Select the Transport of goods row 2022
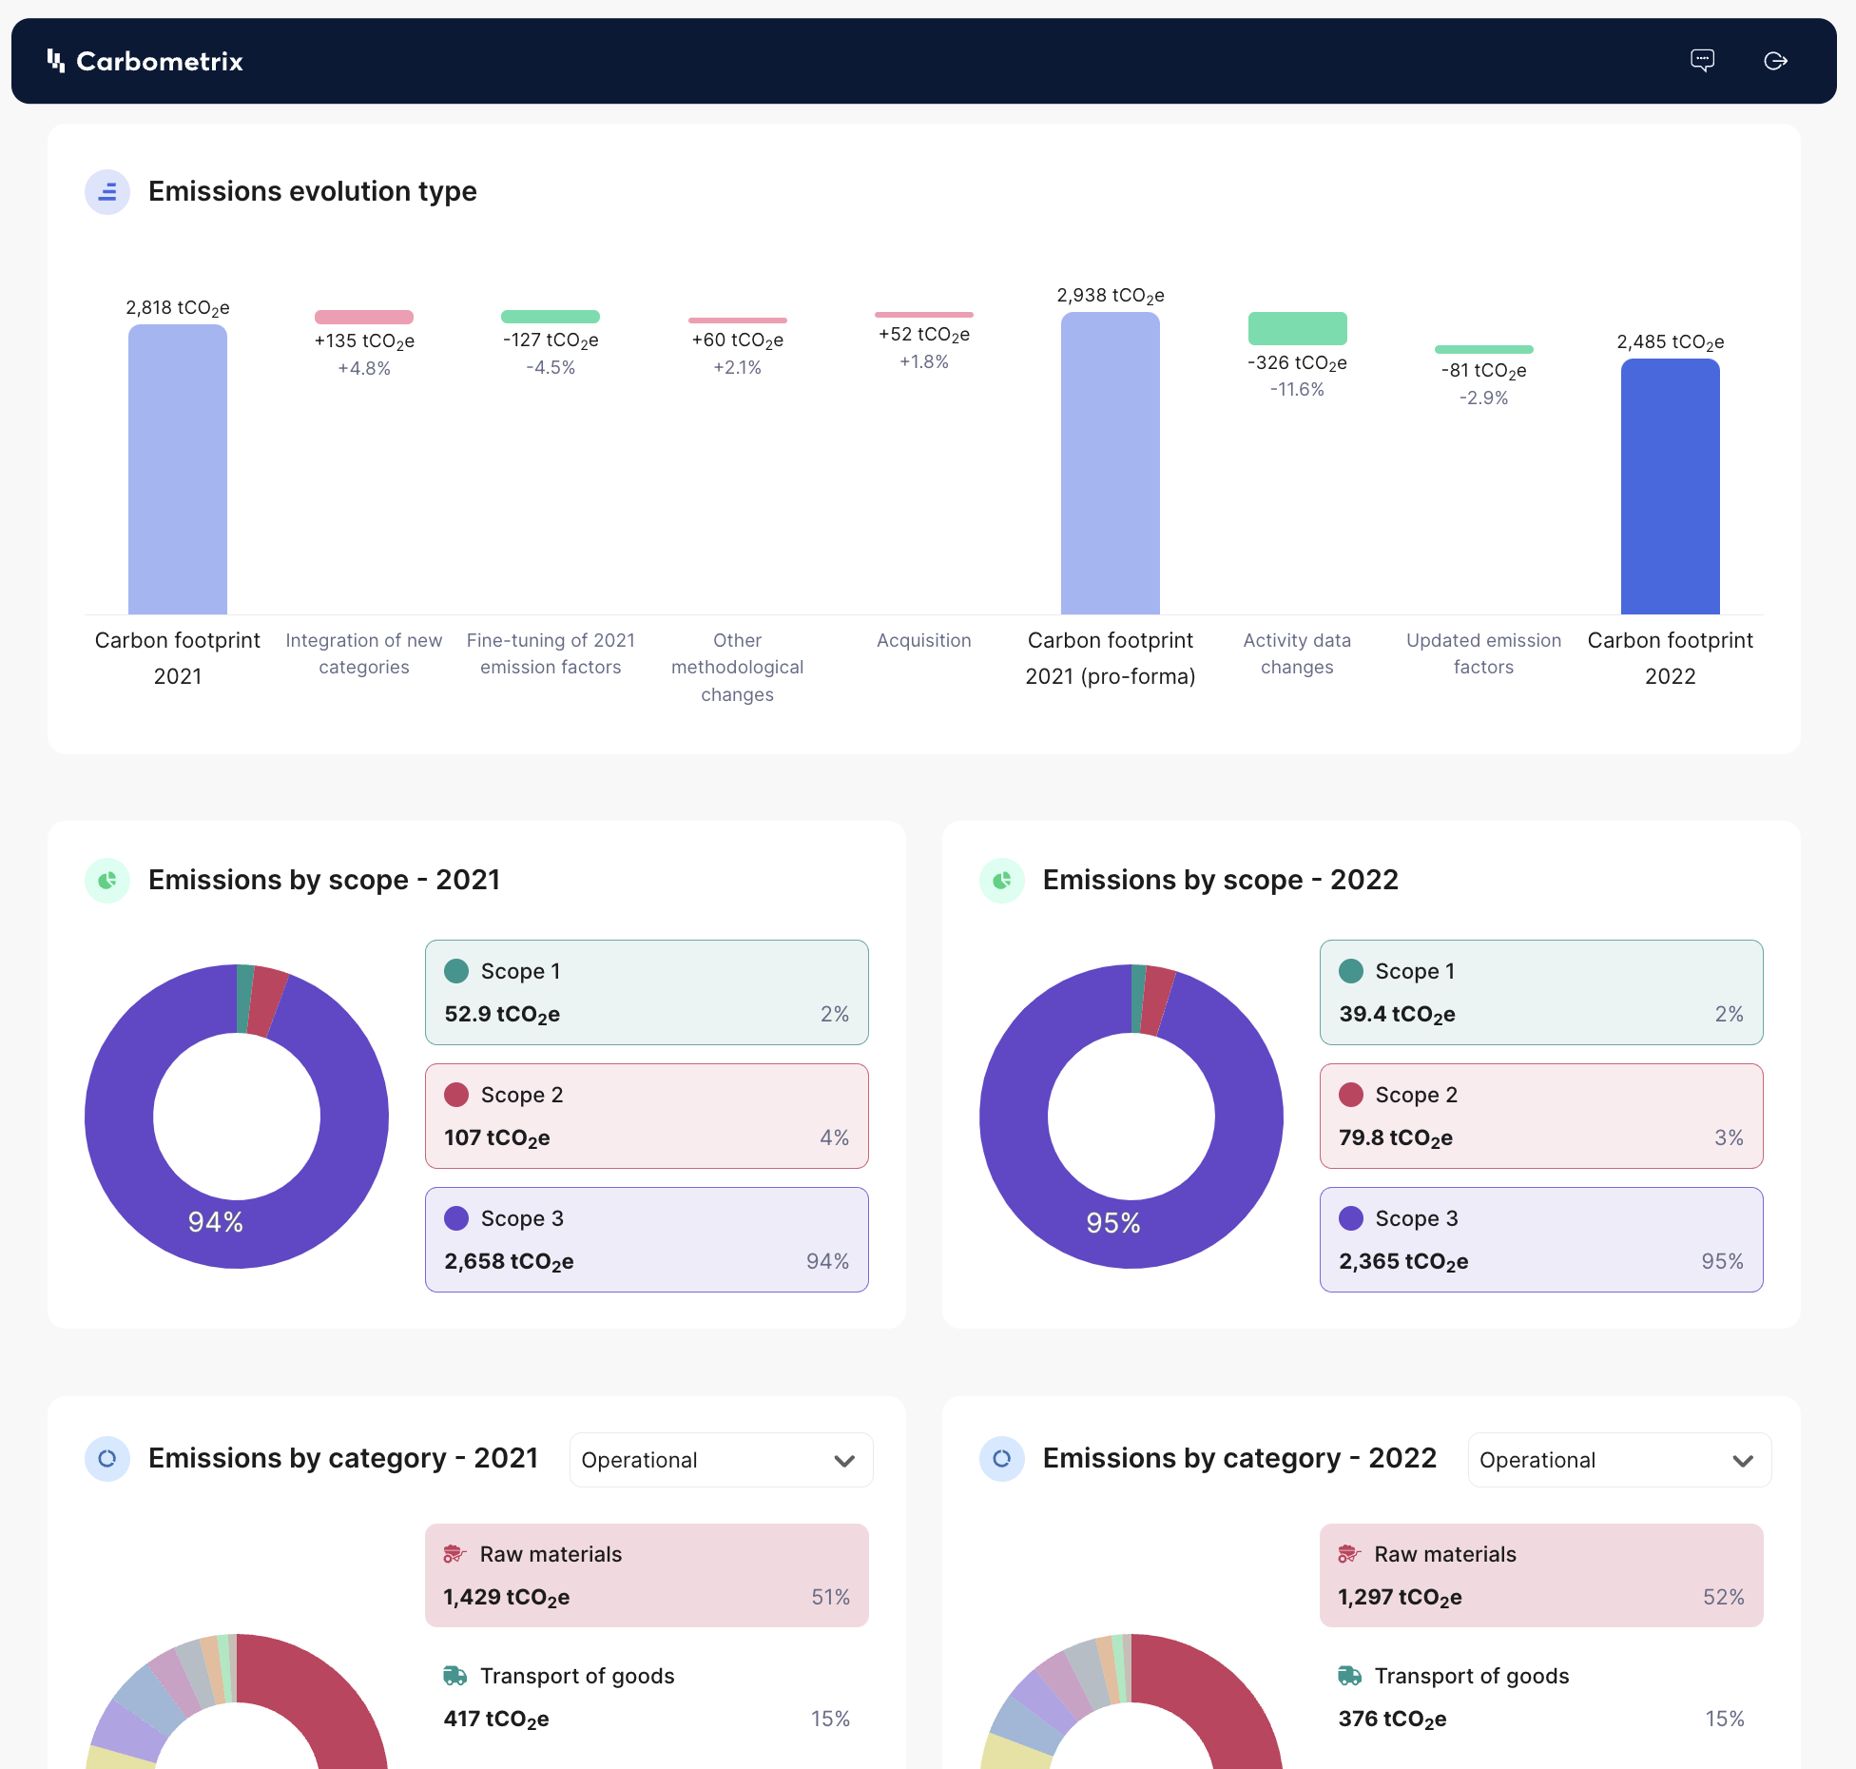Screen dimensions: 1856x1769 point(1541,1697)
